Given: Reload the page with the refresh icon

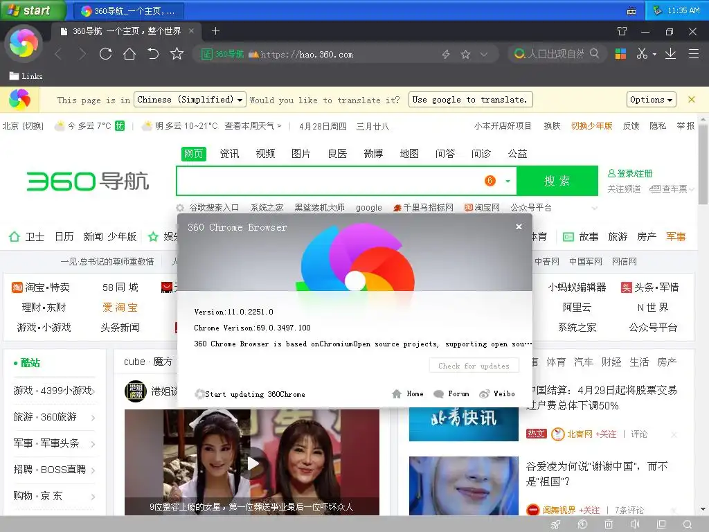Looking at the screenshot, I should click(105, 54).
